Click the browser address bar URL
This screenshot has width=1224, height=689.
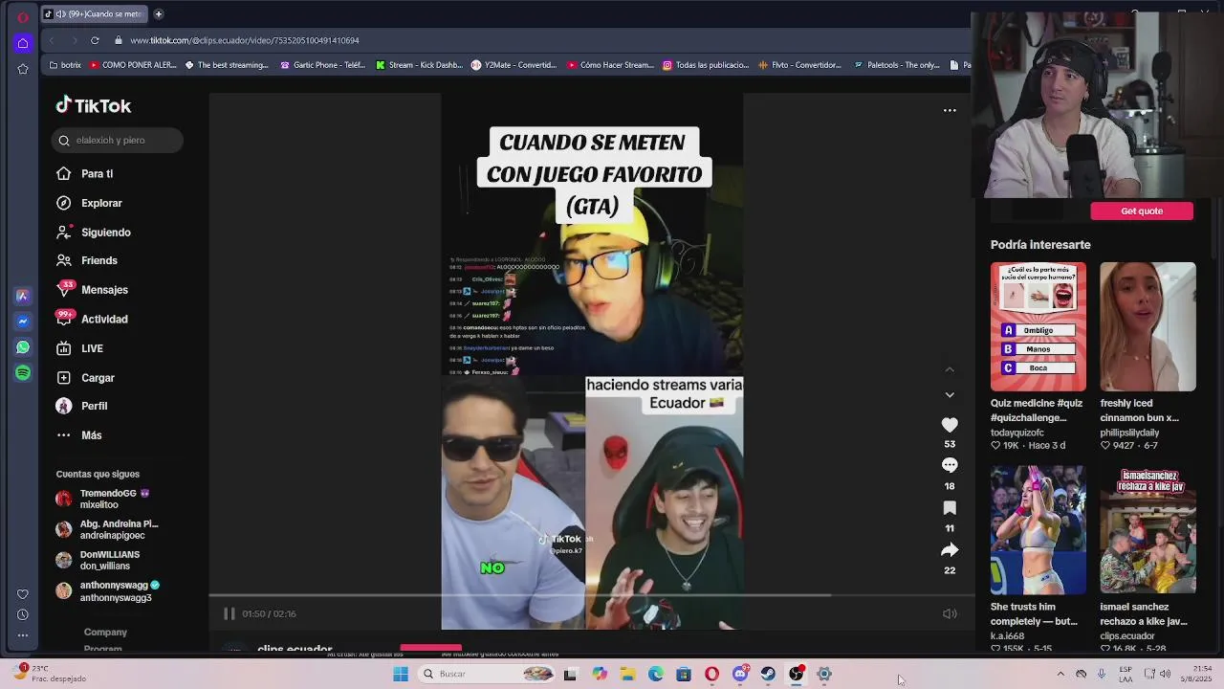point(245,40)
